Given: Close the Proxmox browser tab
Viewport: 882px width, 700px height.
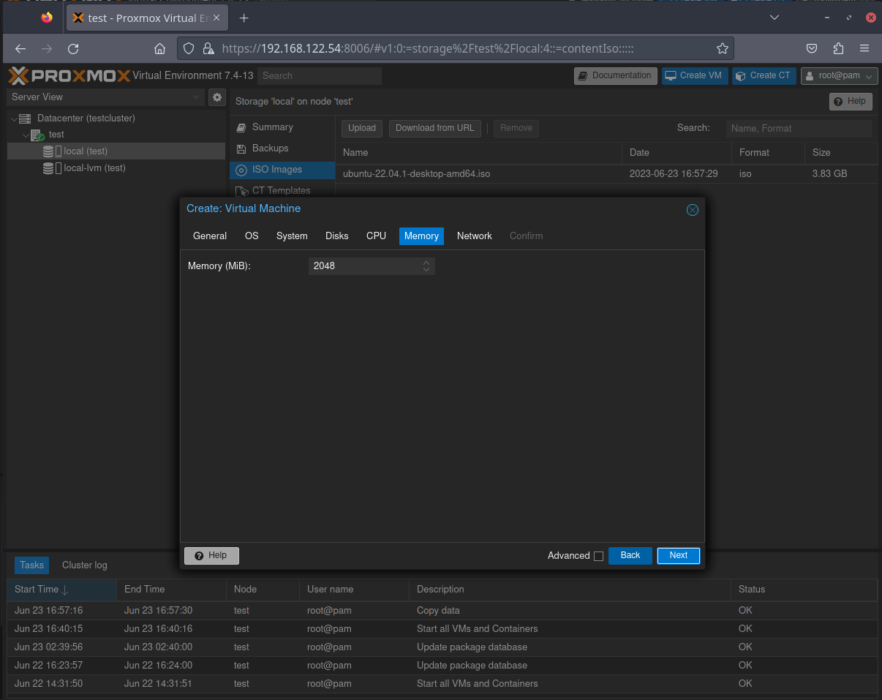Looking at the screenshot, I should [x=216, y=18].
